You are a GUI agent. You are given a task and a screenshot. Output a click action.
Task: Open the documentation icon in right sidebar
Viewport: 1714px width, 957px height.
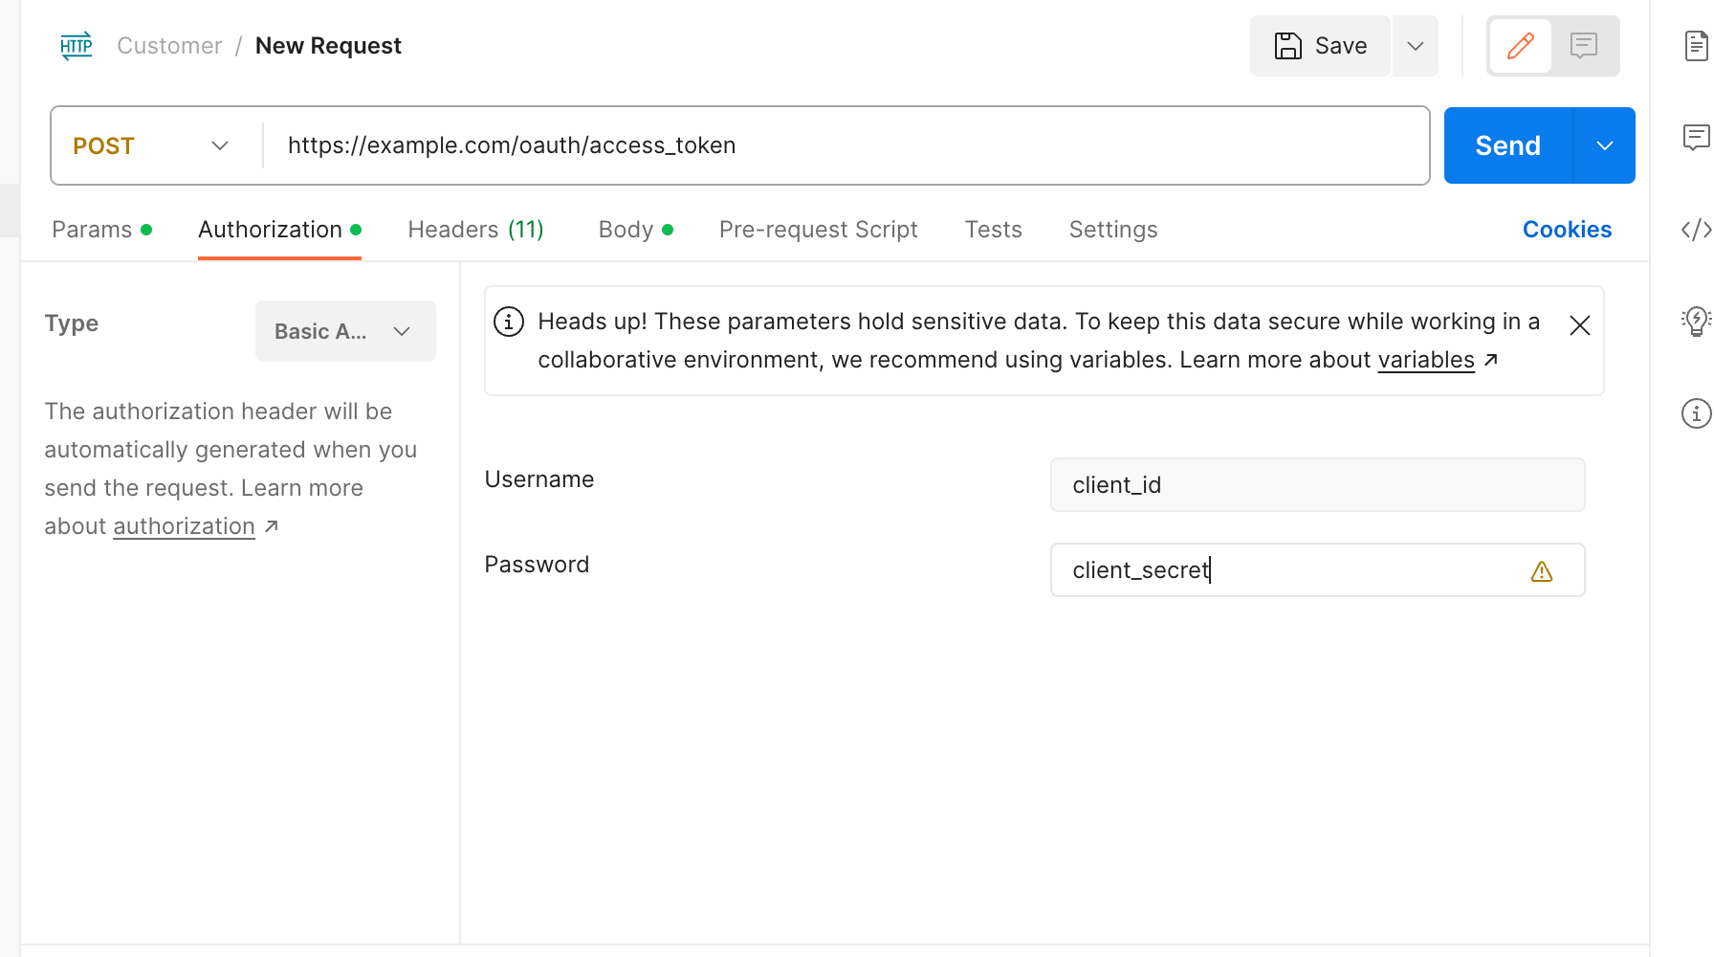[1695, 46]
